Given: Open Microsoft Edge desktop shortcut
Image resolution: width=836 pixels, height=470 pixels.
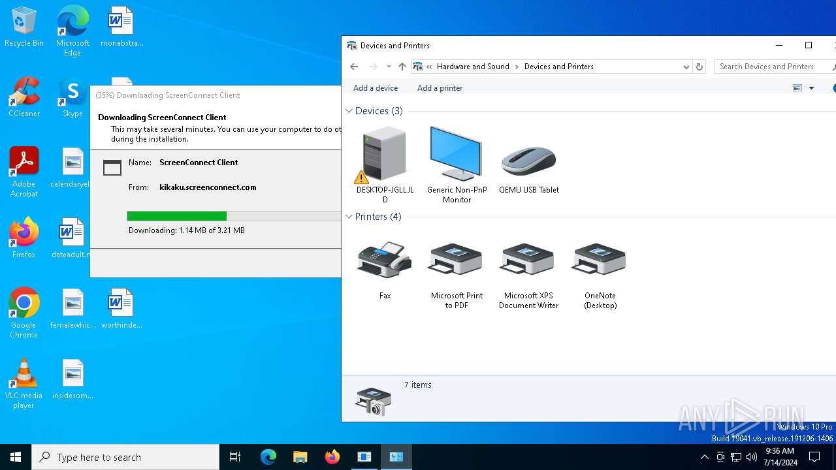Looking at the screenshot, I should (72, 31).
